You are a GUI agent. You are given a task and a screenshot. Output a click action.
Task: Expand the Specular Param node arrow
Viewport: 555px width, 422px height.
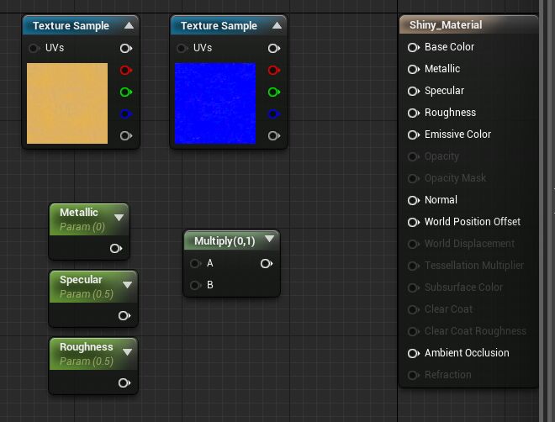127,285
